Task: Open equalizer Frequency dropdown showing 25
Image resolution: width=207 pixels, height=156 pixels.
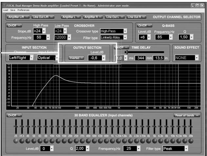Action: (139, 148)
